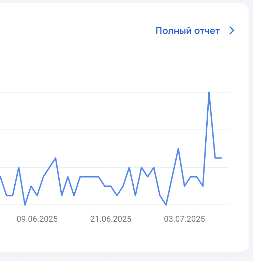Screen dimensions: 253x261
Task: Click the dark x-axis baseline of the chart
Action: (x=115, y=205)
